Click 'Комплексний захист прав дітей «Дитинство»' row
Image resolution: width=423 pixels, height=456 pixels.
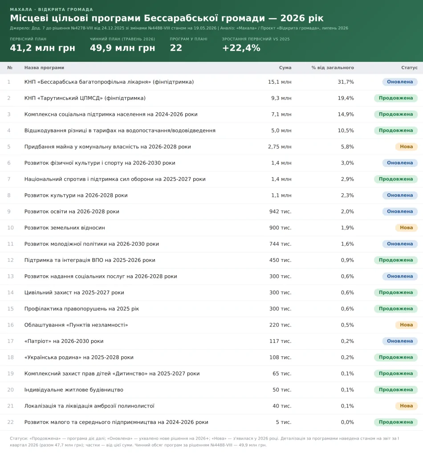[x=211, y=374]
